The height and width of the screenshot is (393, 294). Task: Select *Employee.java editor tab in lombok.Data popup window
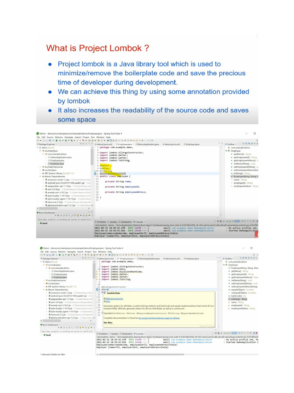pyautogui.click(x=126, y=258)
